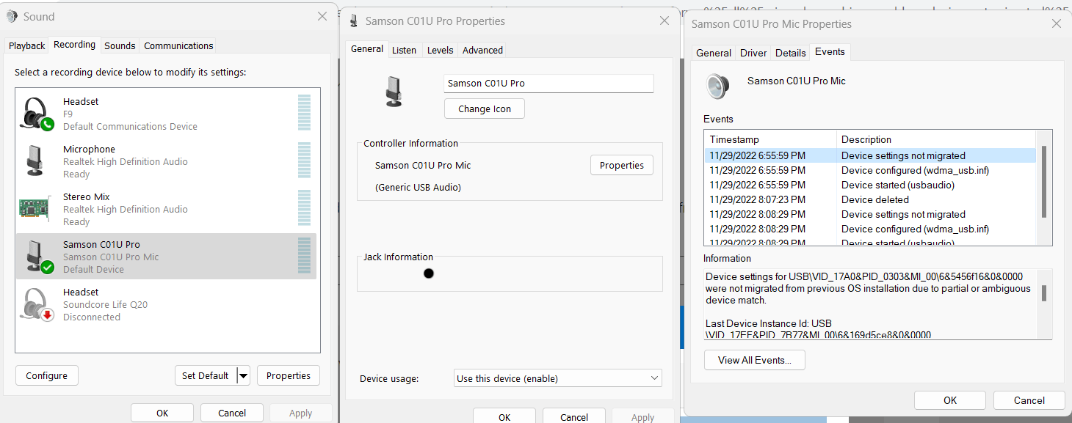The image size is (1072, 423).
Task: Click the Change Icon button
Action: 485,108
